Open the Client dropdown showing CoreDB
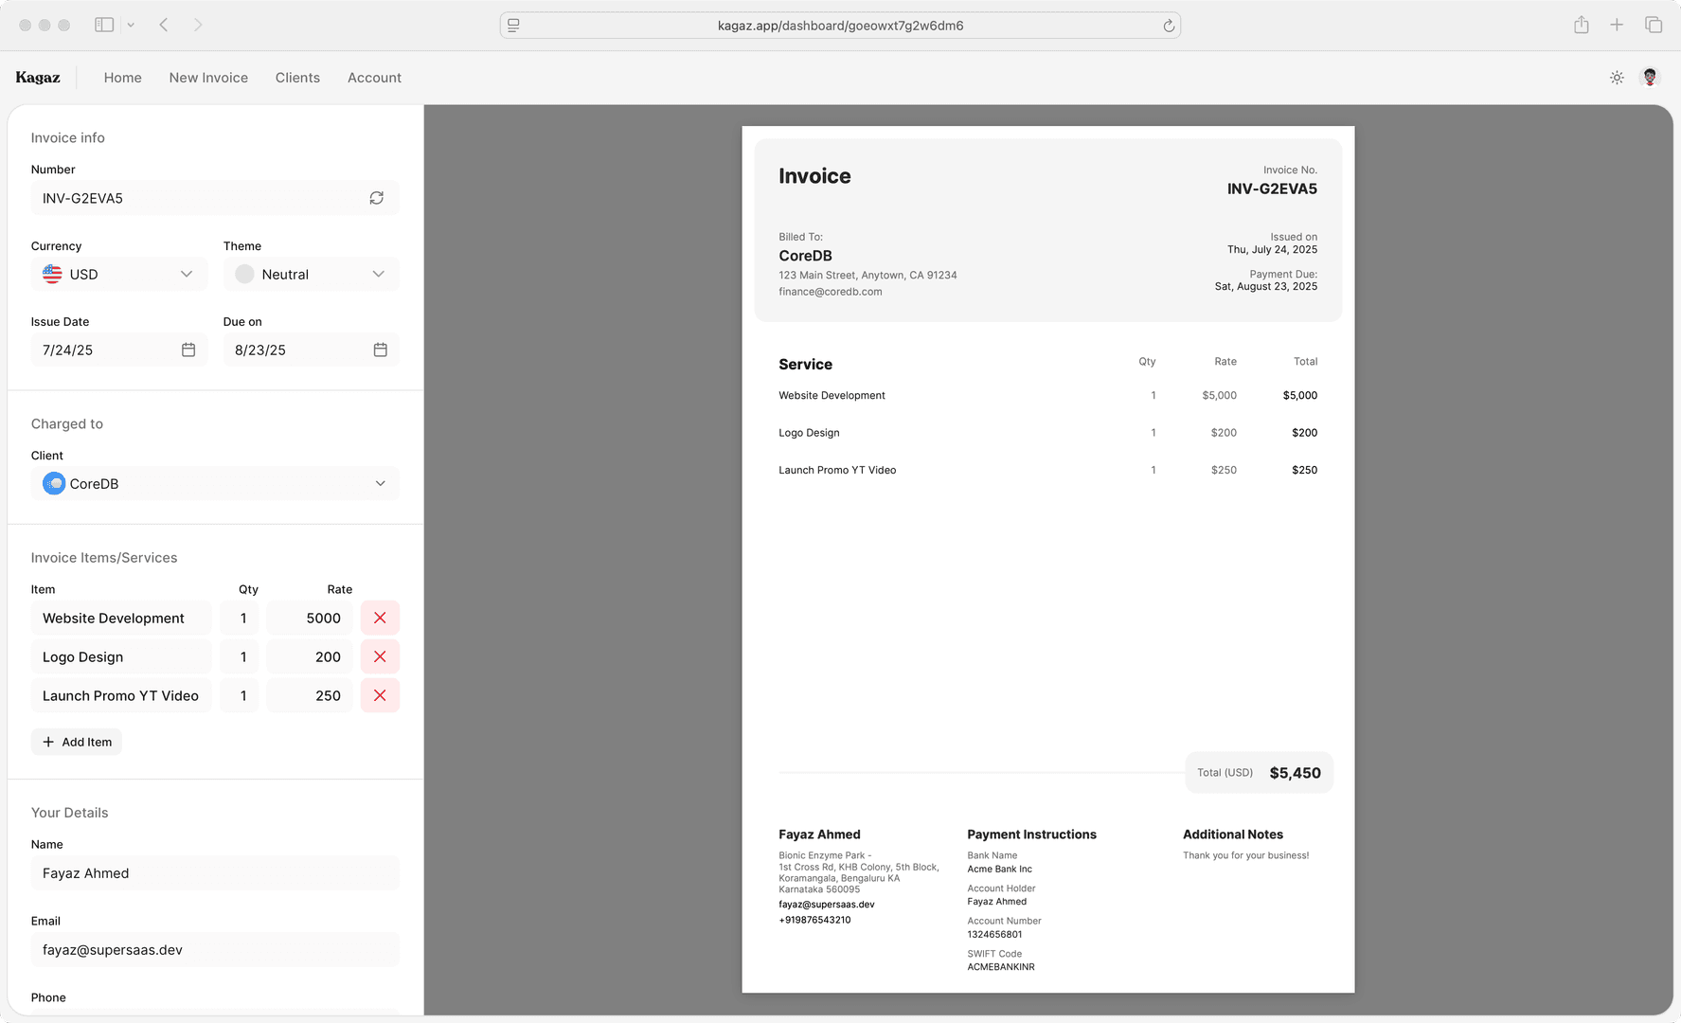Viewport: 1681px width, 1023px height. click(x=215, y=483)
